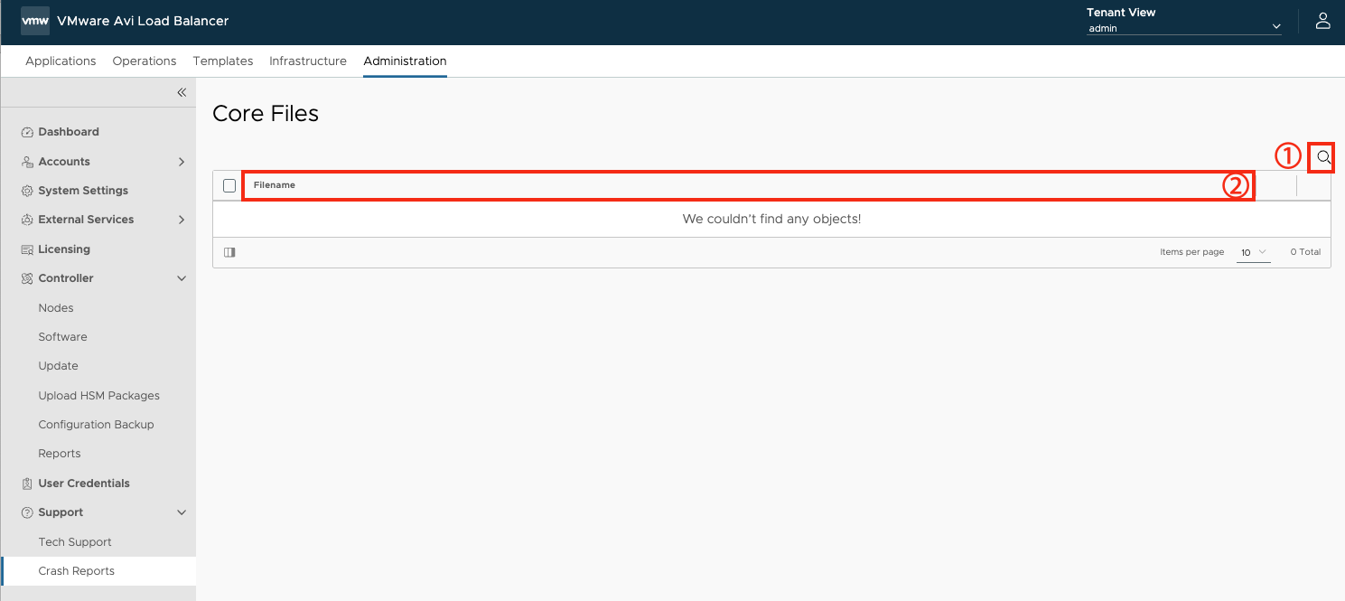Collapse the Controller section chevron
This screenshot has height=601, width=1345.
tap(182, 278)
